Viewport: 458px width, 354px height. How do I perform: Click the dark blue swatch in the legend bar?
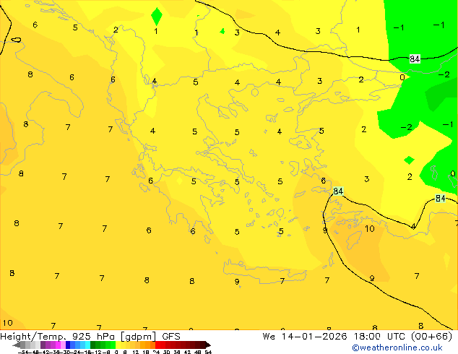pyautogui.click(x=68, y=345)
